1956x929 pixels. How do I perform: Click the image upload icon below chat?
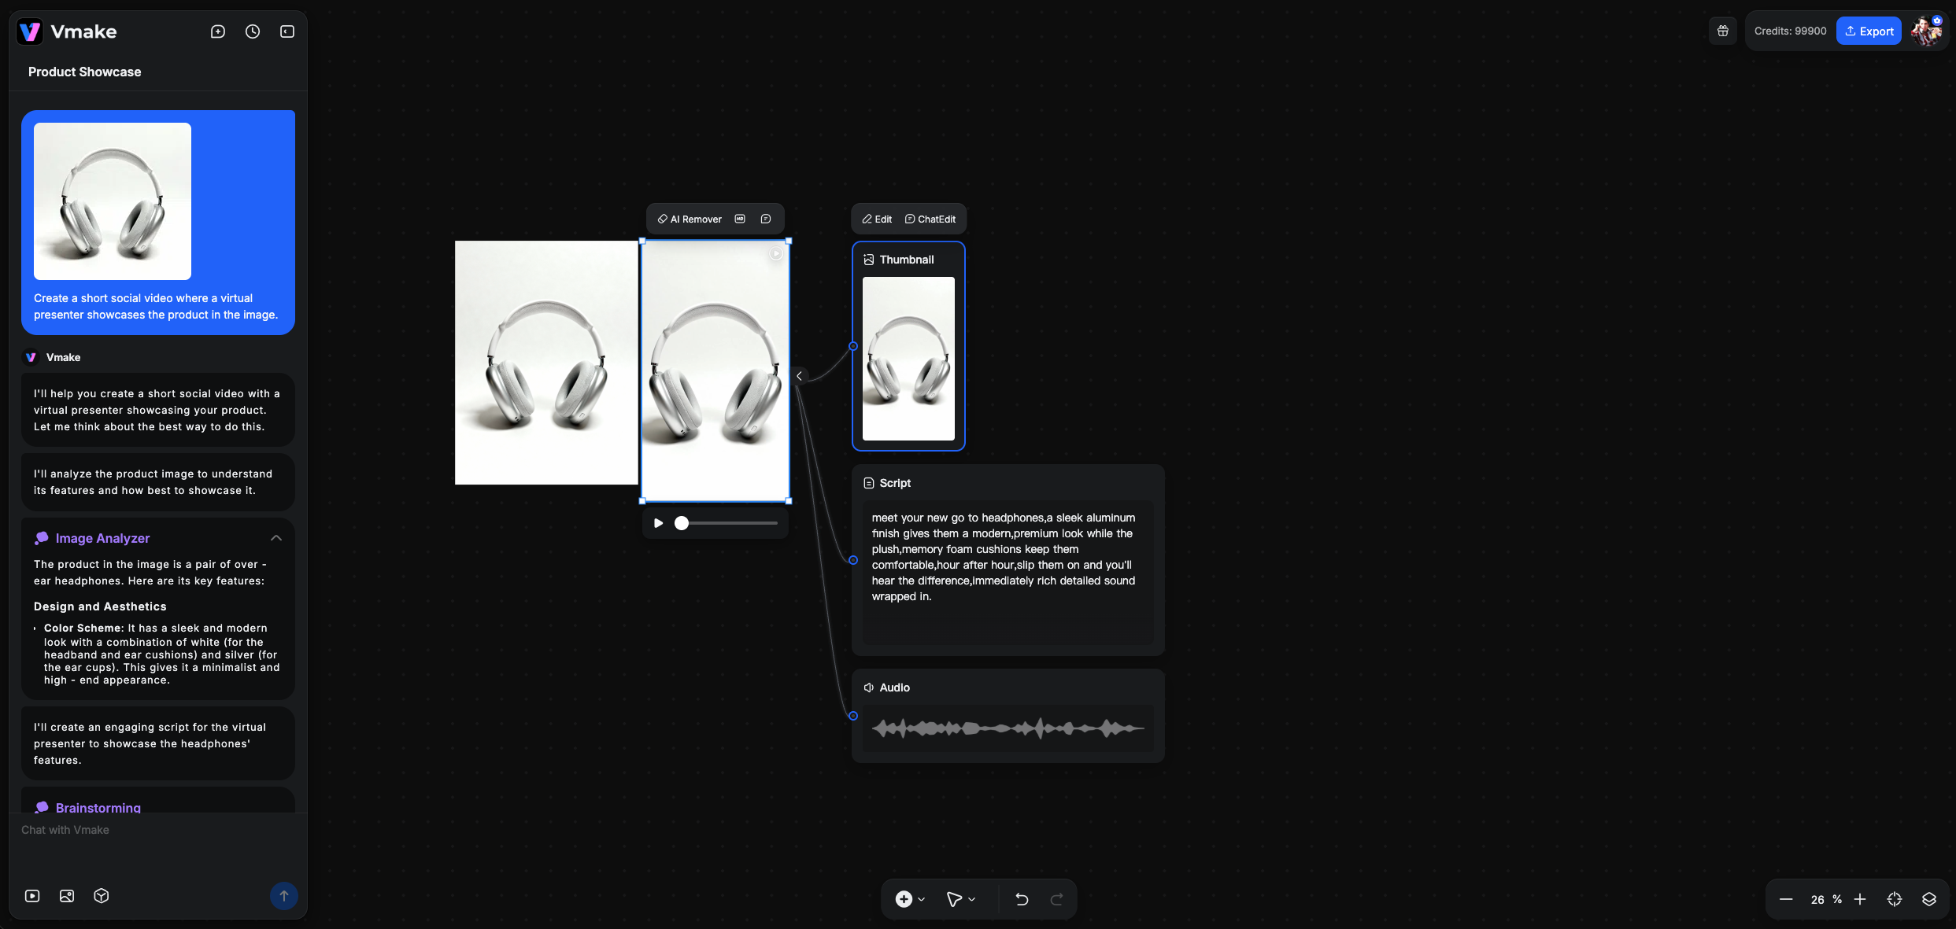(67, 896)
